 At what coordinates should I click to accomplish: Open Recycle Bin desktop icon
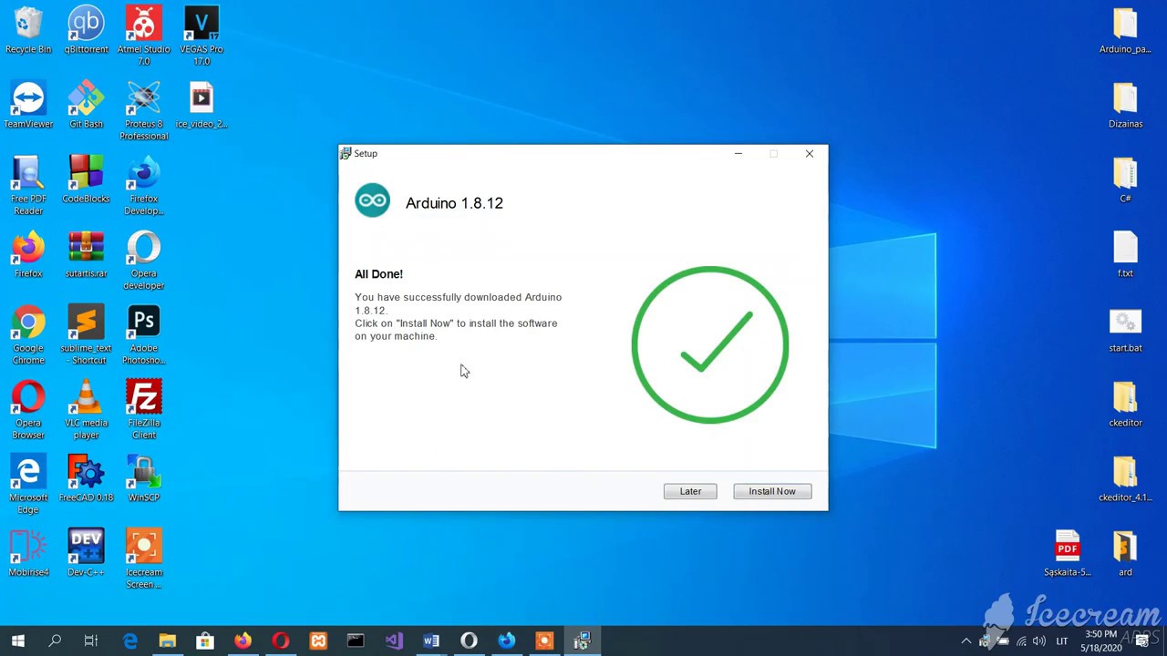28,30
